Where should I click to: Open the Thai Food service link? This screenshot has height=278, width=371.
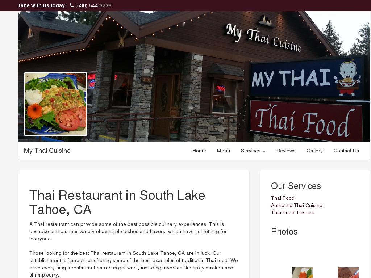click(x=283, y=198)
